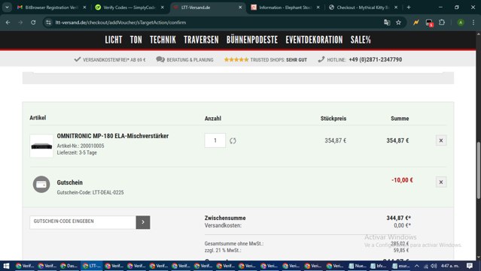Switch to BitBrowser Registration Gmail tab
The image size is (481, 271).
point(51,8)
